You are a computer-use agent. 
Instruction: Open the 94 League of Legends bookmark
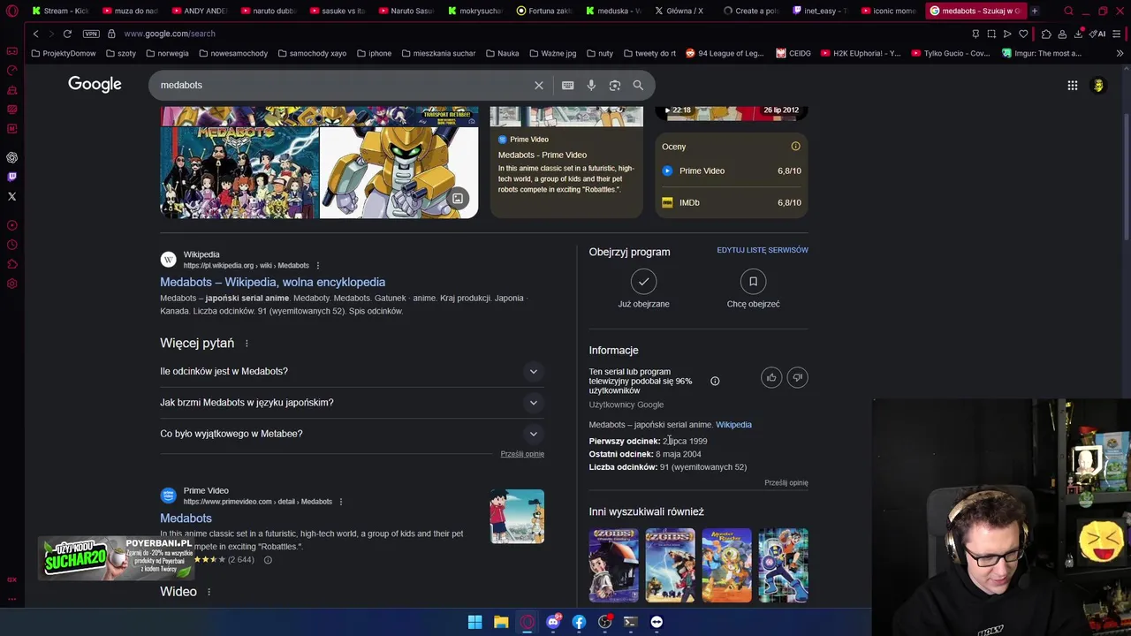tap(725, 53)
